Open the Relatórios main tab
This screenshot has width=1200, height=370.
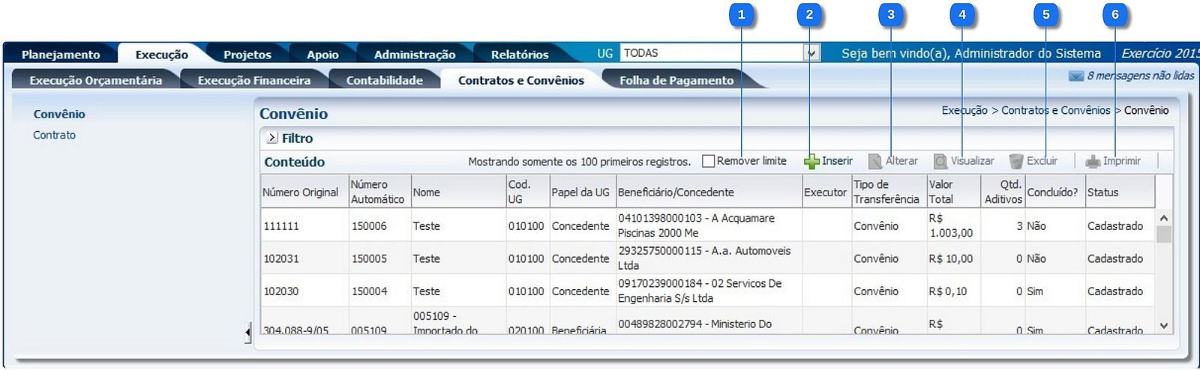520,55
